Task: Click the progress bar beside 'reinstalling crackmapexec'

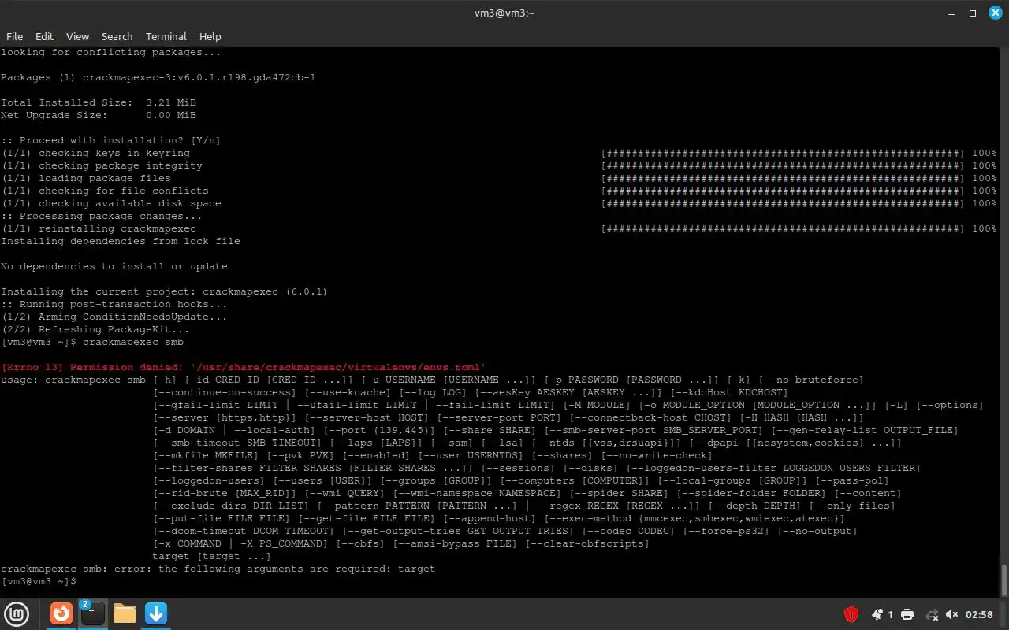Action: (x=783, y=228)
